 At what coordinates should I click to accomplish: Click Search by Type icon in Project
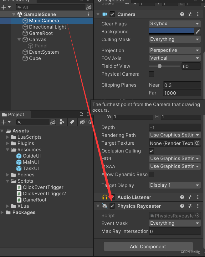coord(62,122)
